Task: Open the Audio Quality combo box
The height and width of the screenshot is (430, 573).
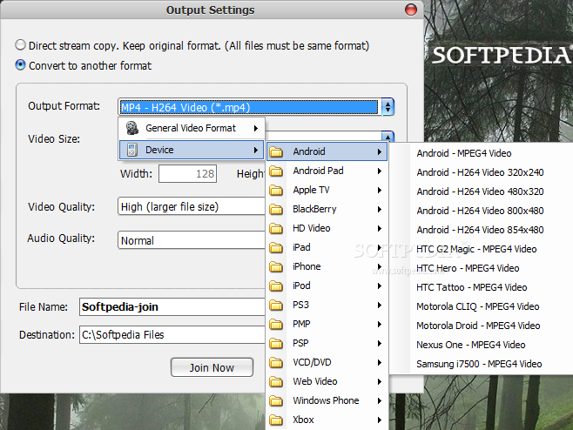Action: coord(191,240)
